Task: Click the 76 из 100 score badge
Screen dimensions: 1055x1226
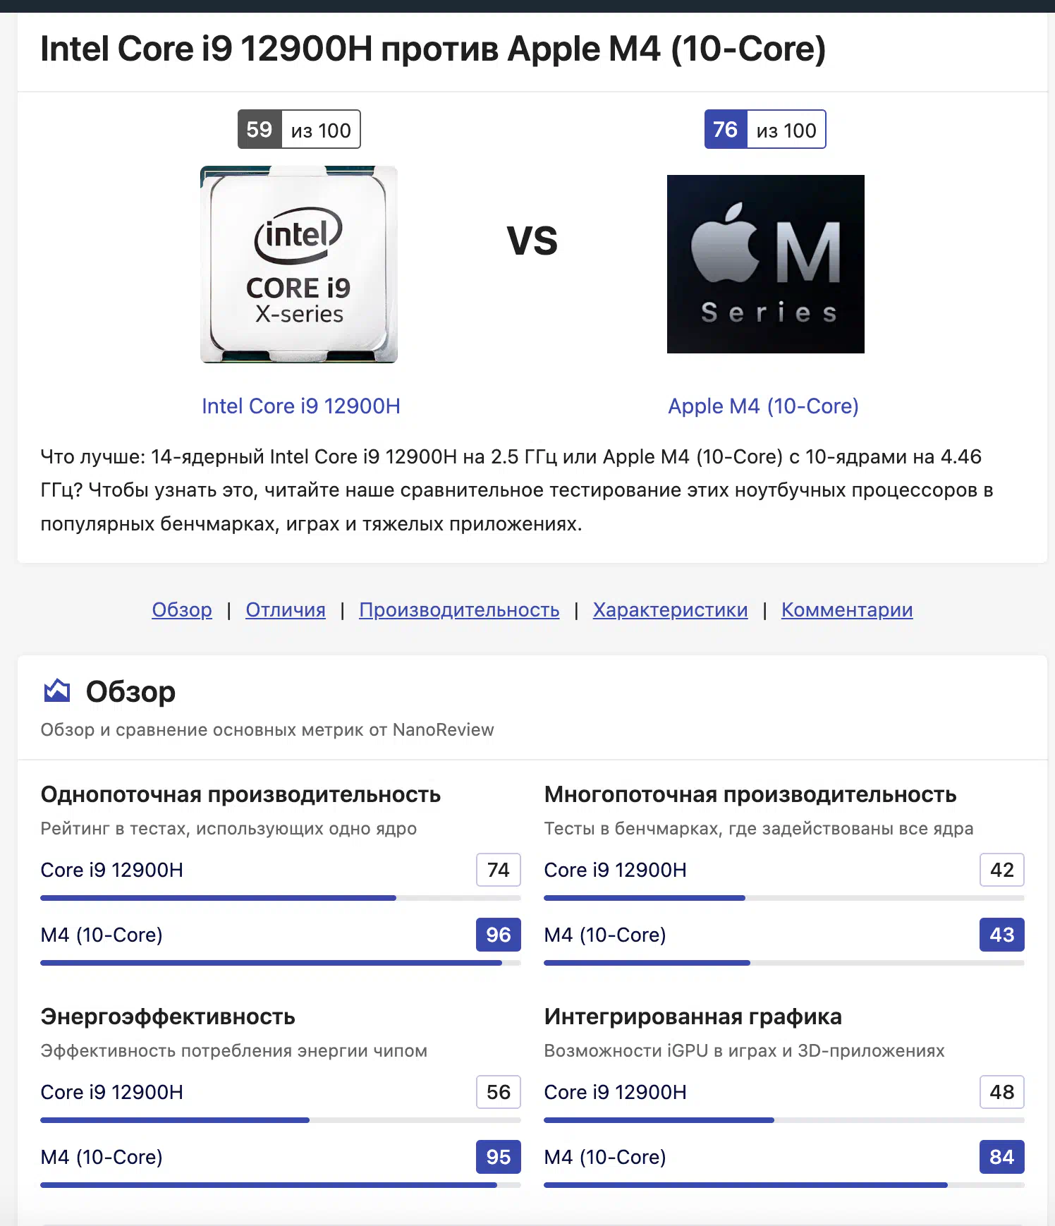Action: pos(765,129)
